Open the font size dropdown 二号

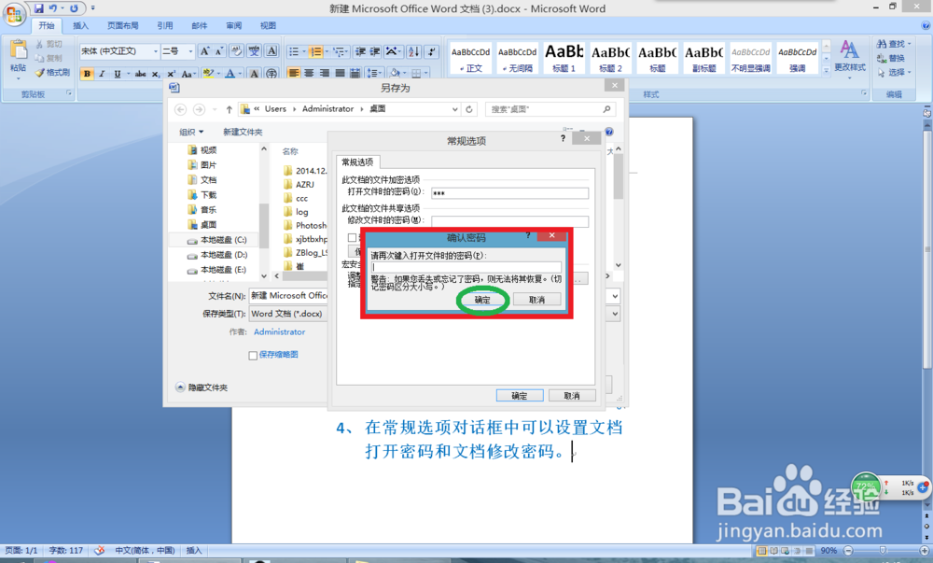(190, 51)
